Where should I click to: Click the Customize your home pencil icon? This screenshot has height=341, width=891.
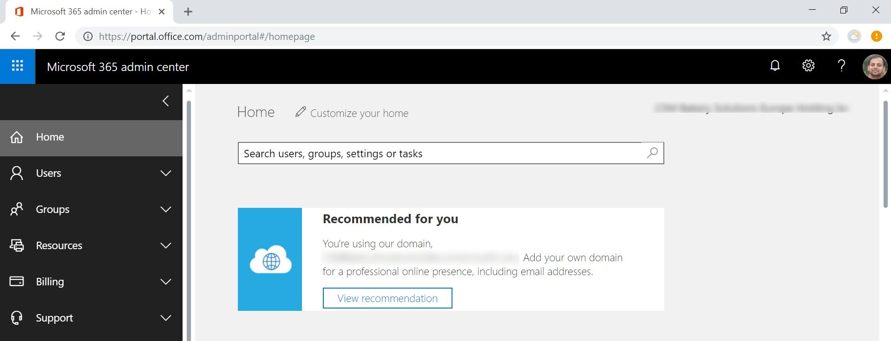pos(301,112)
